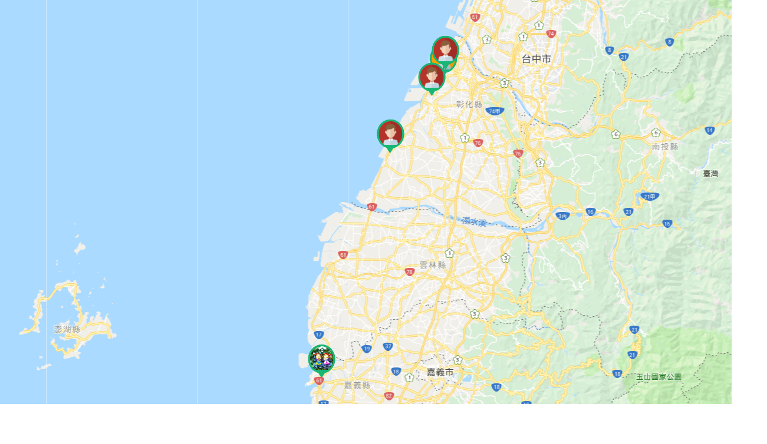
Task: Click the red route 51 shield
Action: click(x=475, y=18)
